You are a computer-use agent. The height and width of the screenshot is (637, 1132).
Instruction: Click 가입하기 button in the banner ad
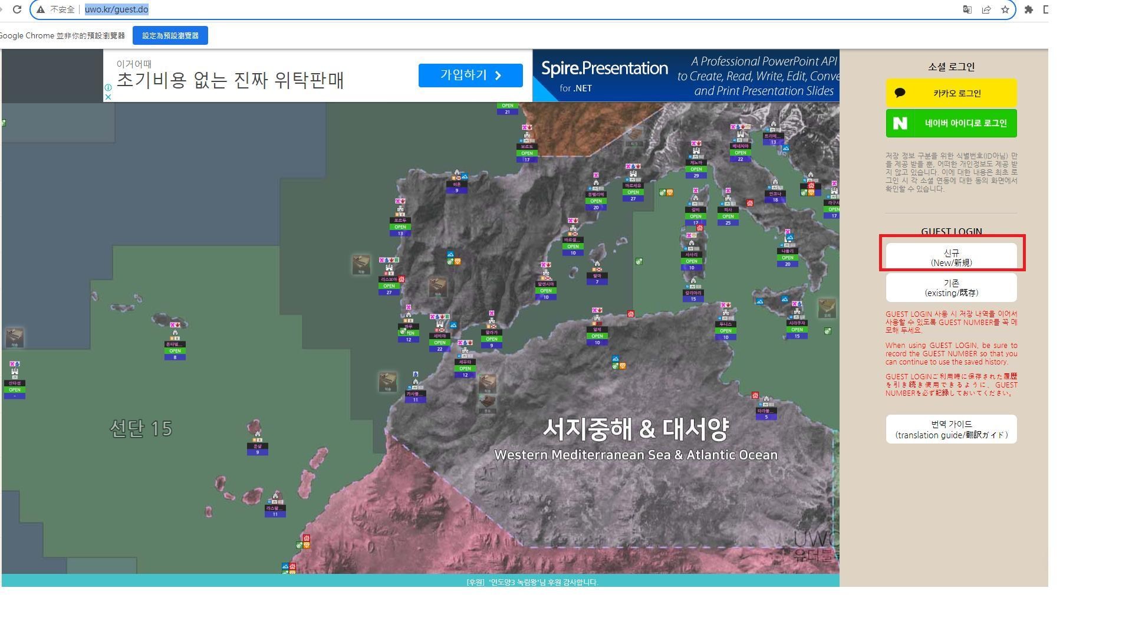(x=470, y=75)
